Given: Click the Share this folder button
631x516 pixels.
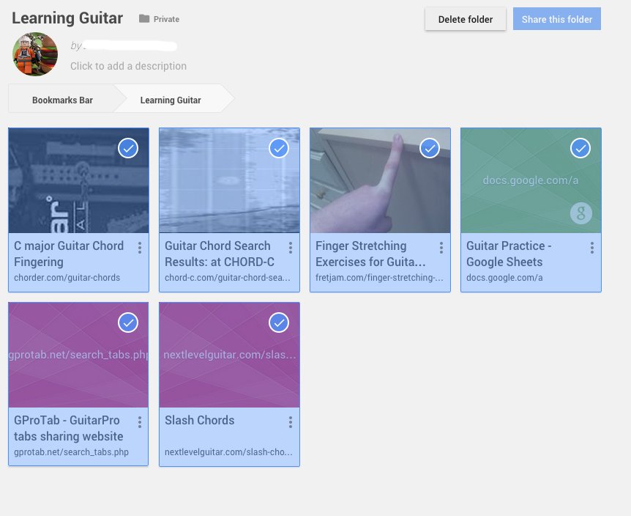Looking at the screenshot, I should click(x=556, y=19).
